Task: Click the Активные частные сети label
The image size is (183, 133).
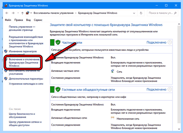Action: coord(65,71)
